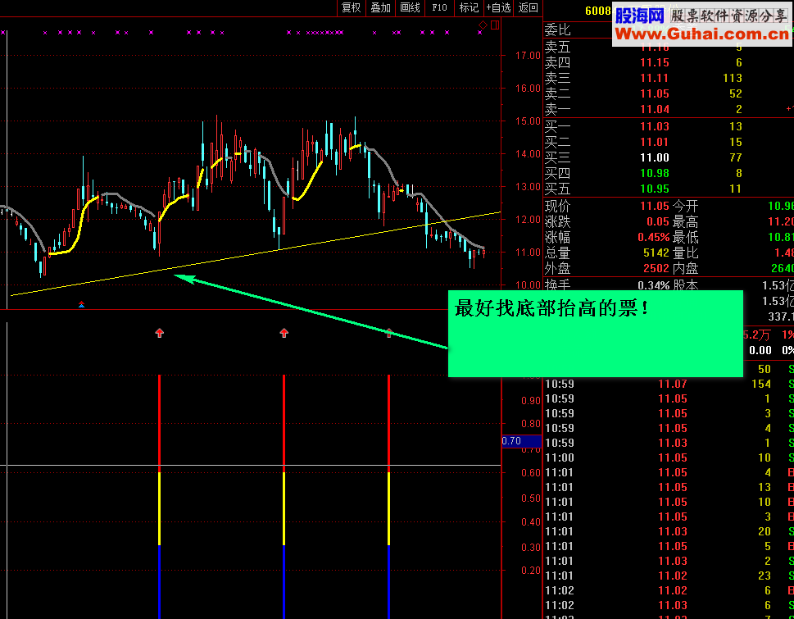Open the 复权 adjustment option
The image size is (794, 619).
[351, 7]
